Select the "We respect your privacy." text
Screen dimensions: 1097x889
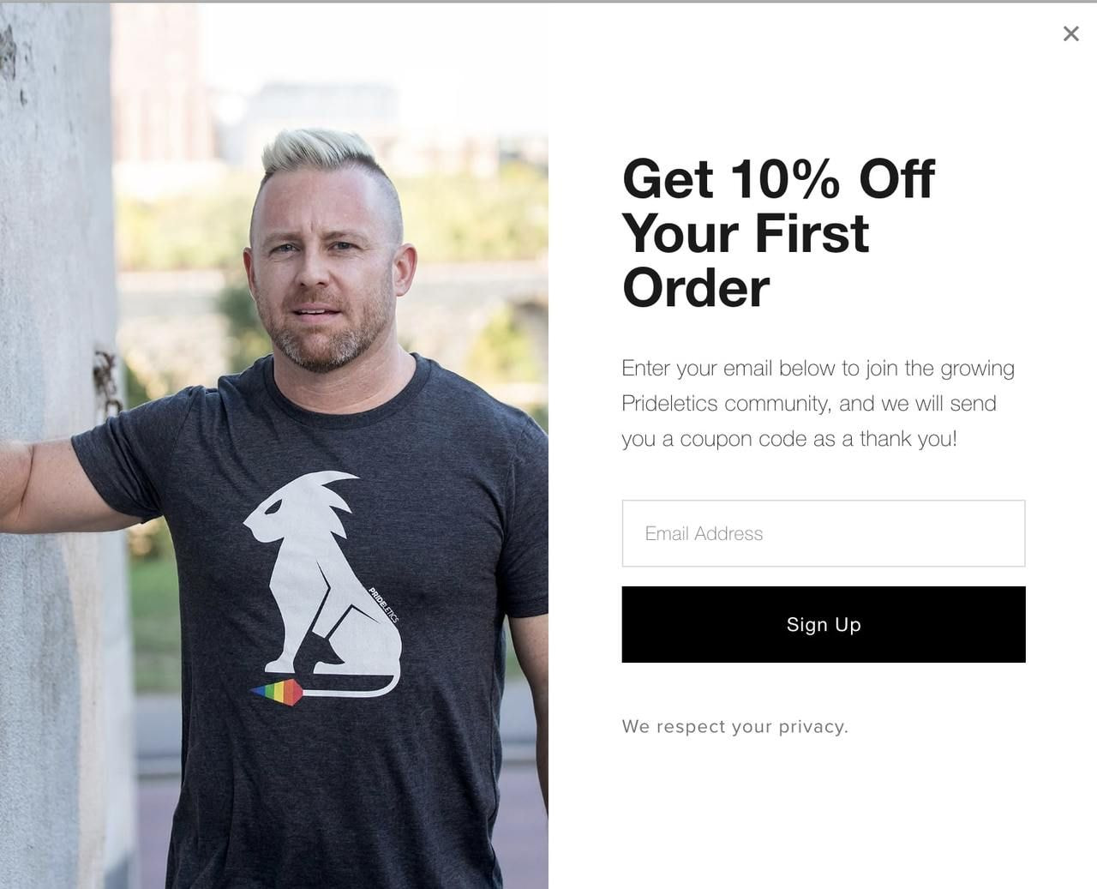[734, 726]
